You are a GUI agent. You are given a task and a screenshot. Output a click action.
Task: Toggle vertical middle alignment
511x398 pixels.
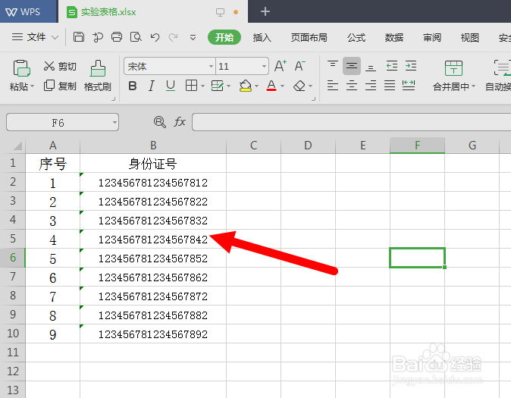tap(352, 66)
